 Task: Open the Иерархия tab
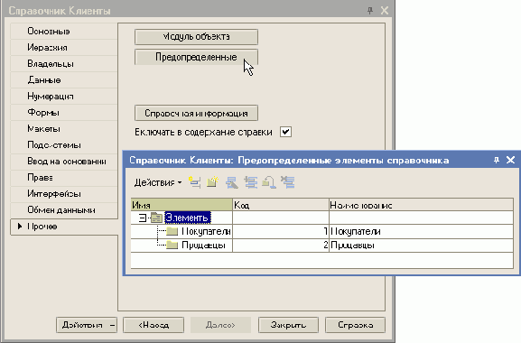[64, 48]
